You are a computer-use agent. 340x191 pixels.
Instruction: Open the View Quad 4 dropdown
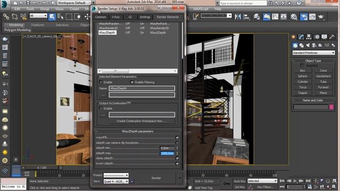(x=116, y=181)
